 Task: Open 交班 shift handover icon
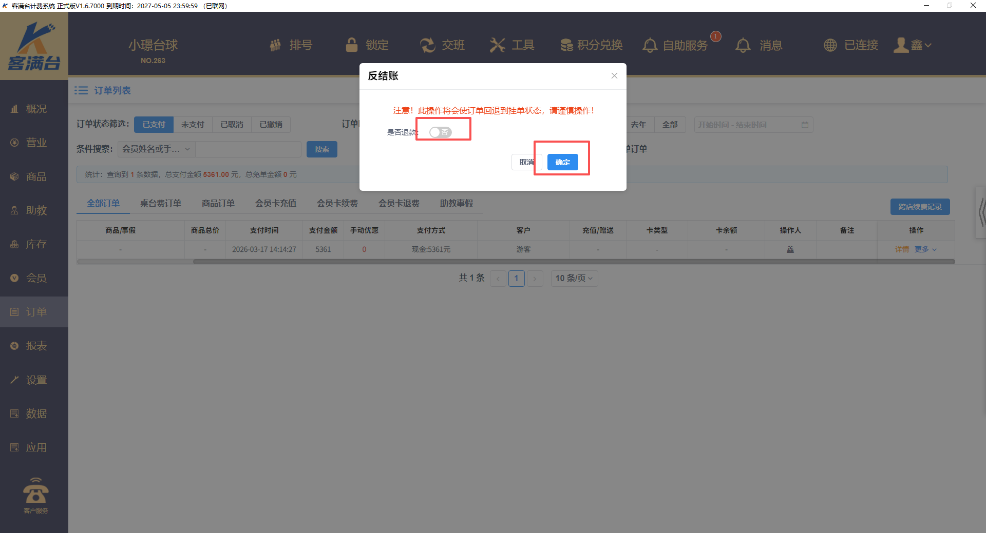point(427,45)
